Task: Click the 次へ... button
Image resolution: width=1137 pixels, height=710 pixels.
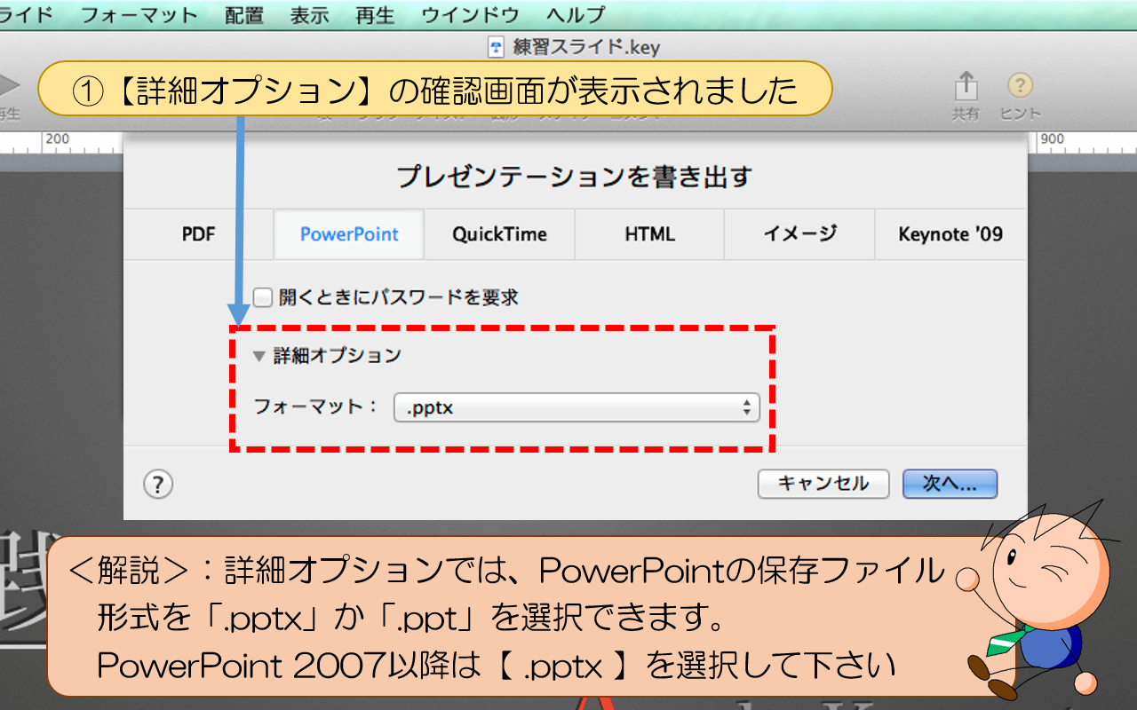Action: 950,484
